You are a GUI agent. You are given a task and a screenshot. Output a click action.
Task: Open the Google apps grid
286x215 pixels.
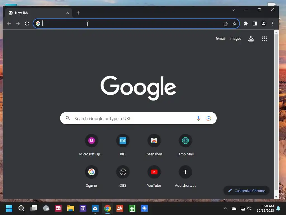264,39
